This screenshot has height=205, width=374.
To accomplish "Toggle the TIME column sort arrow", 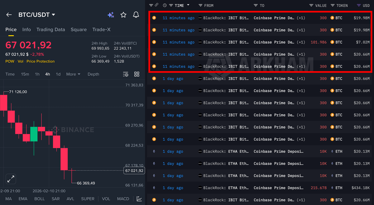I will tap(188, 5).
